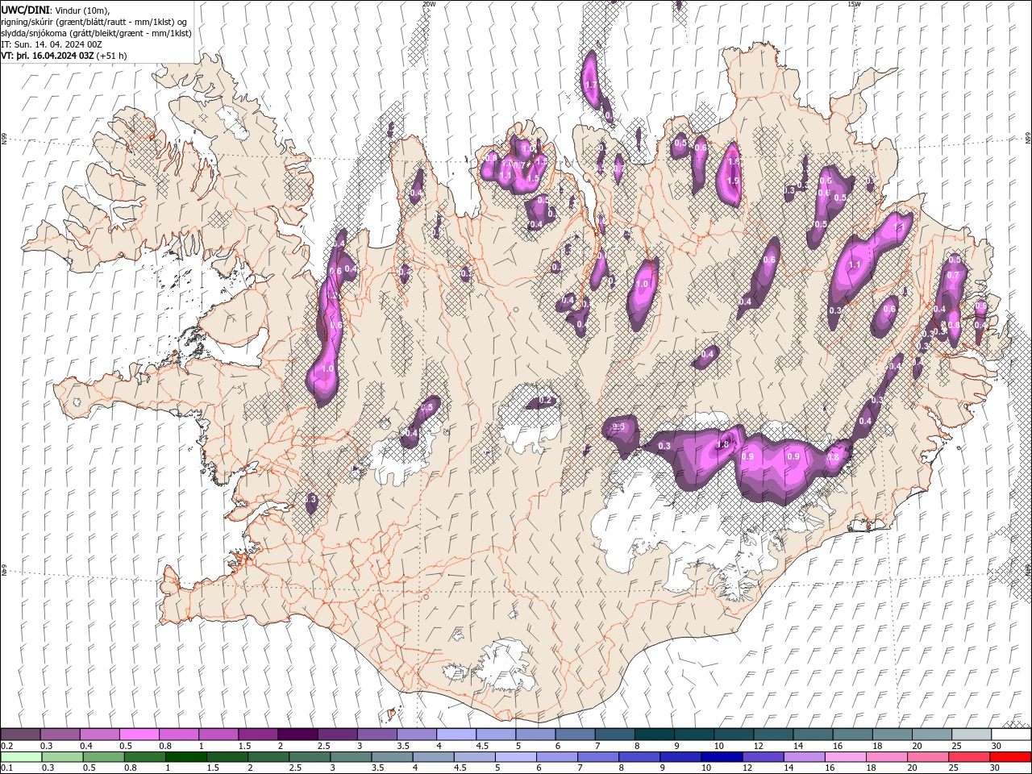Select the upper legend swatch labelled 0.8

[178, 734]
